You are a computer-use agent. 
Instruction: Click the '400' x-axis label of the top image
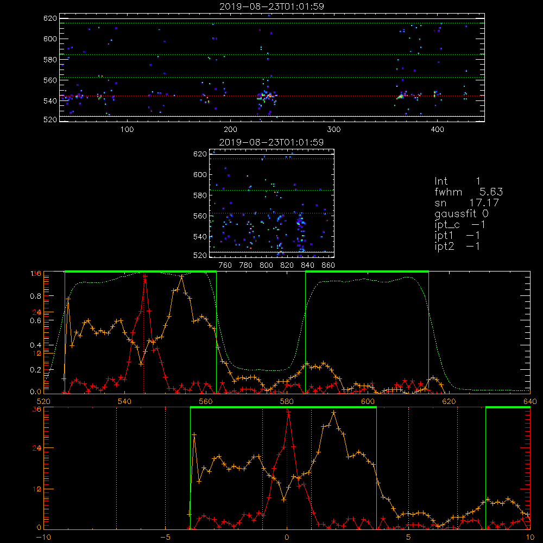pyautogui.click(x=437, y=130)
